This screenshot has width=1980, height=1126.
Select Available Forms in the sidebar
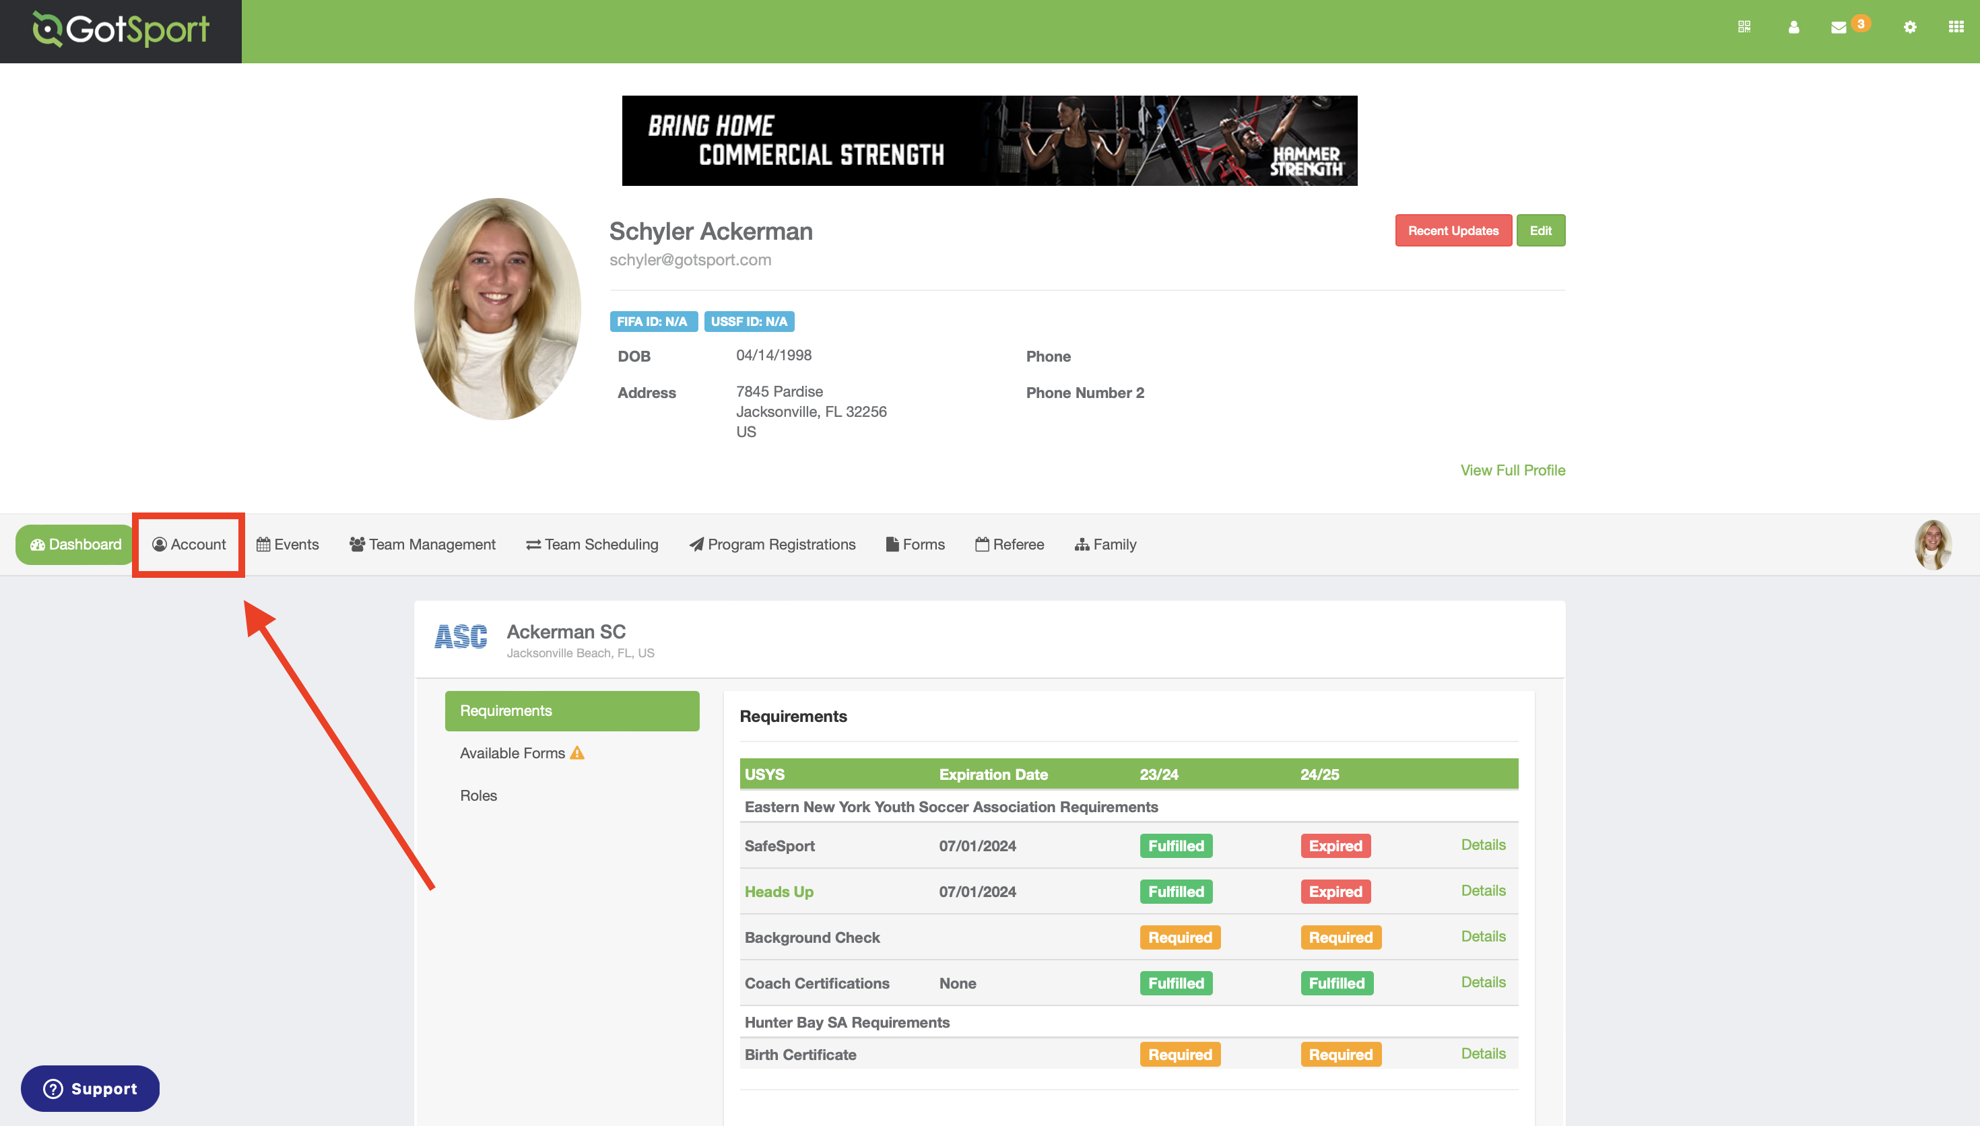pos(513,753)
